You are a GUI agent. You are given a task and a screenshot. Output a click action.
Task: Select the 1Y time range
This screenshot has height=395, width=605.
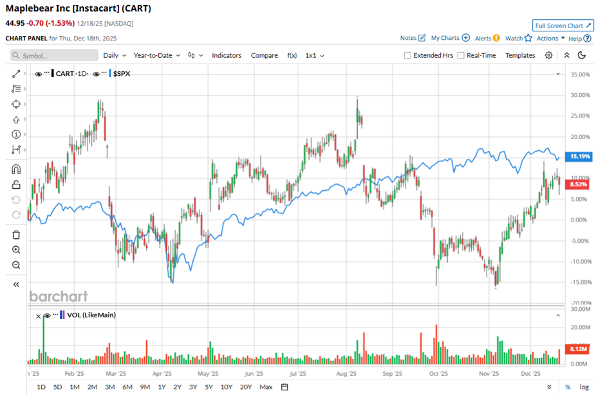(162, 387)
